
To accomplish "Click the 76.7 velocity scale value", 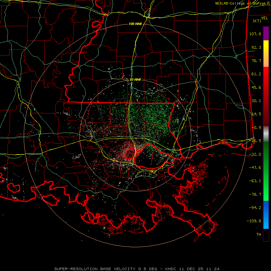I will click(256, 61).
